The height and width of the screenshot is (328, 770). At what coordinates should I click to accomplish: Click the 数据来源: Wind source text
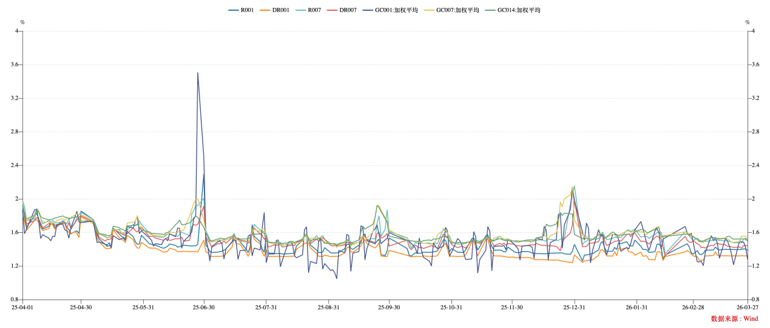tap(734, 319)
